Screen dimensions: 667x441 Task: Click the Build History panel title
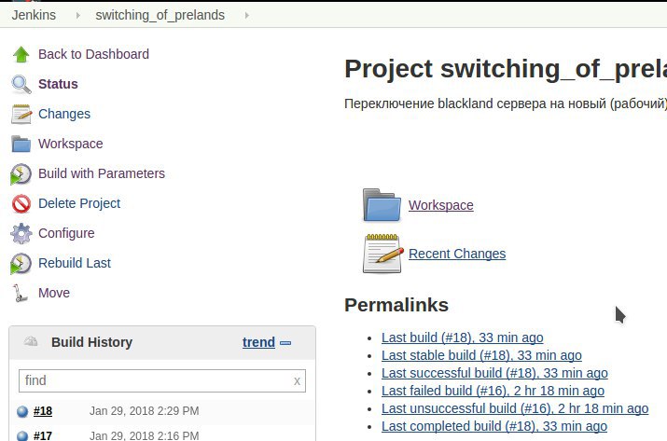(x=91, y=342)
